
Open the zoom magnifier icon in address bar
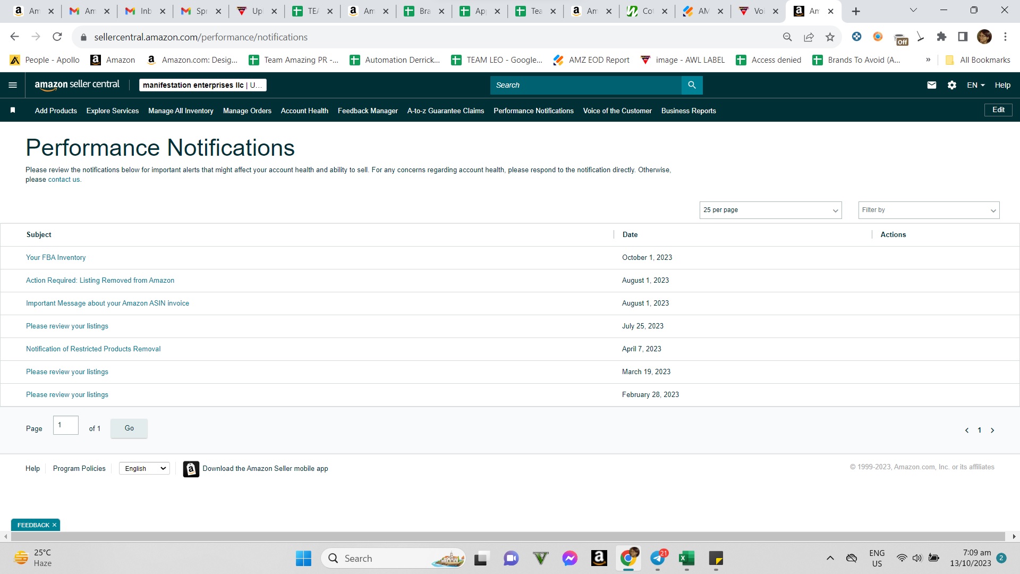coord(787,37)
